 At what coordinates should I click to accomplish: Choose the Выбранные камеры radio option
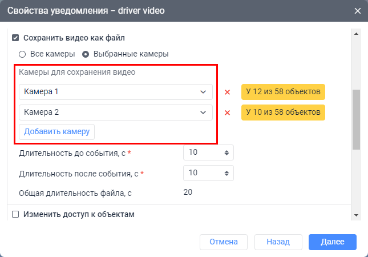86,54
